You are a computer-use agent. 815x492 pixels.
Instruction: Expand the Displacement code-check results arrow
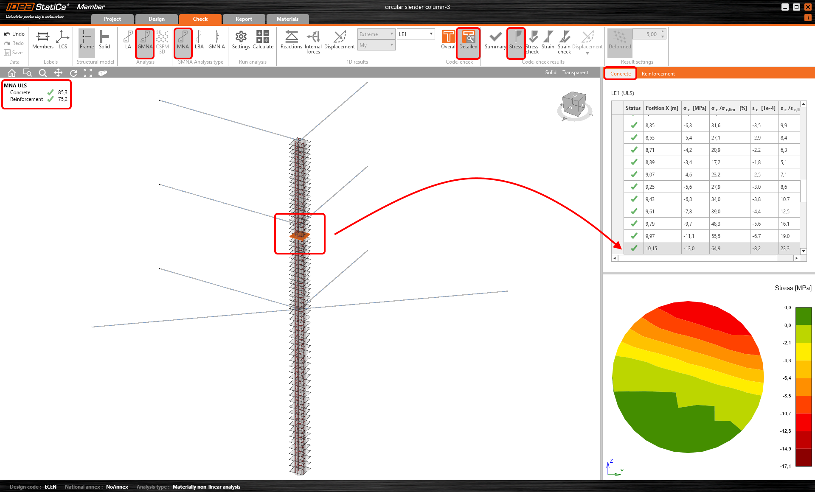(587, 53)
